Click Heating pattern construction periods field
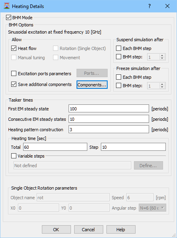 tap(109, 130)
